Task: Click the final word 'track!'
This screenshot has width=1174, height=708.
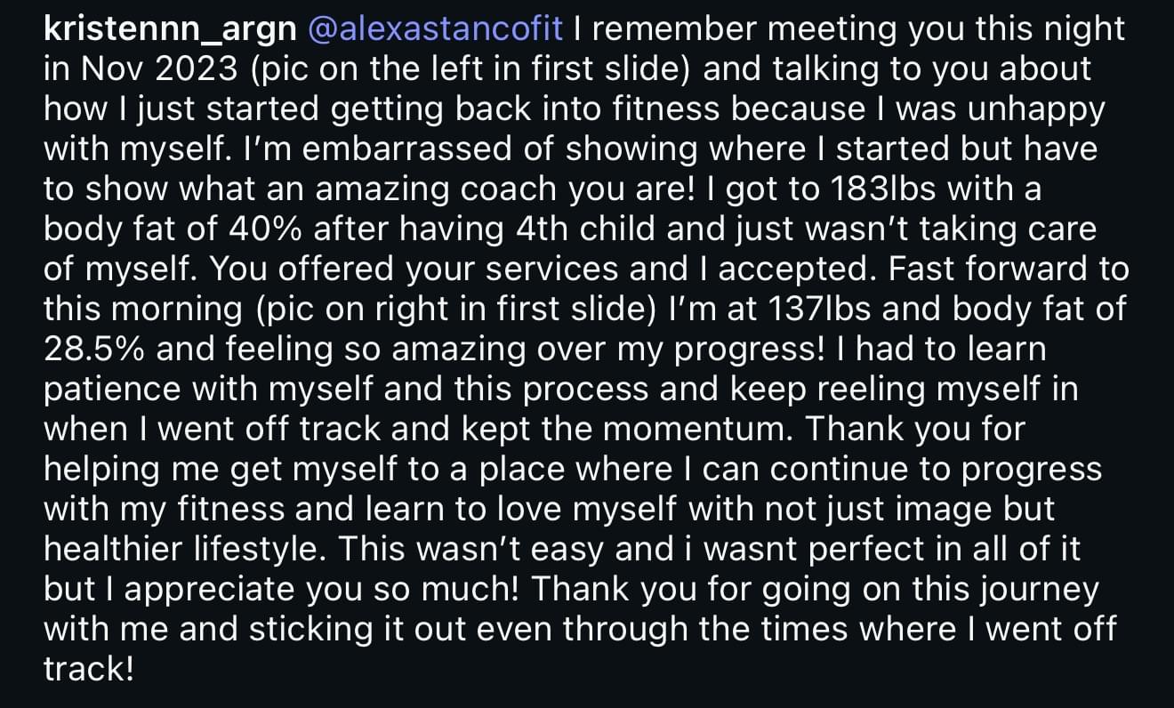Action: tap(89, 668)
